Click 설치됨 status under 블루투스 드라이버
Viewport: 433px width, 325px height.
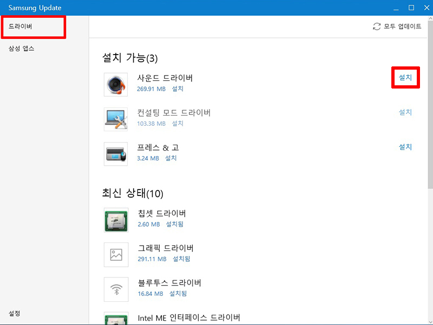[178, 294]
